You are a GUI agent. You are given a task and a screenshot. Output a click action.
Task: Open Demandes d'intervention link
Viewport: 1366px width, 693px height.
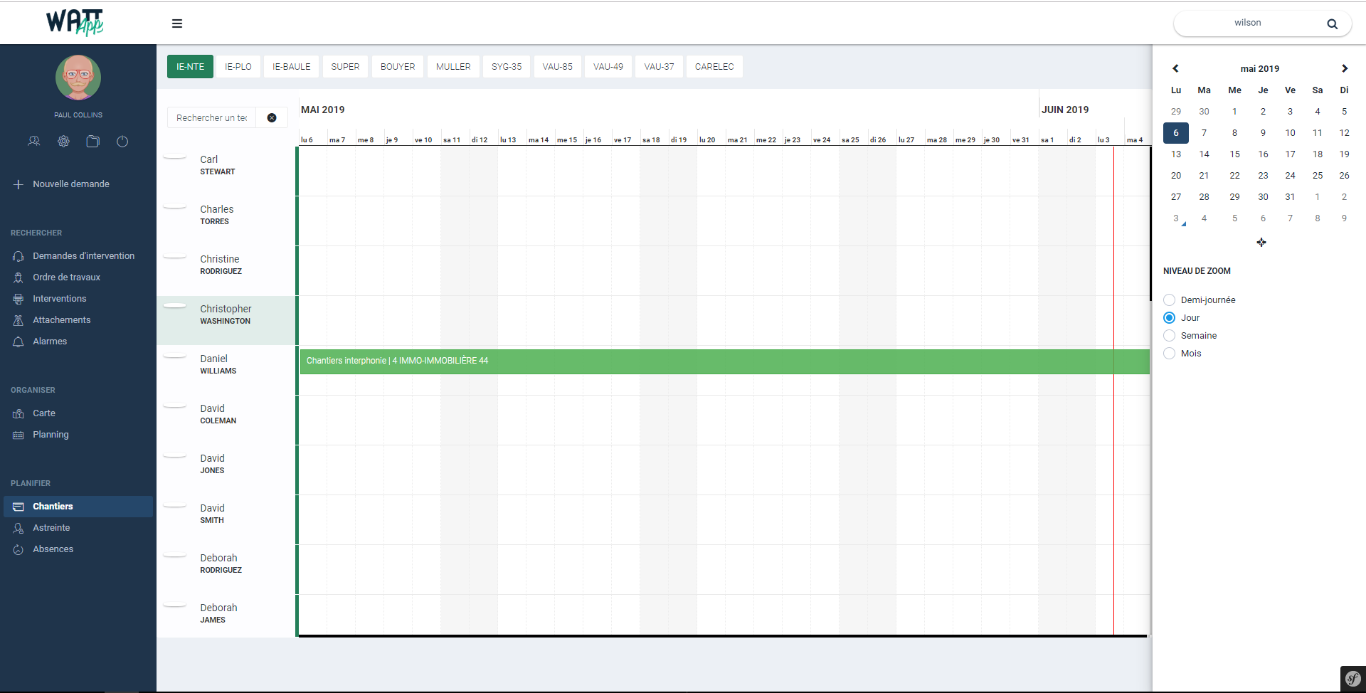[x=83, y=256]
